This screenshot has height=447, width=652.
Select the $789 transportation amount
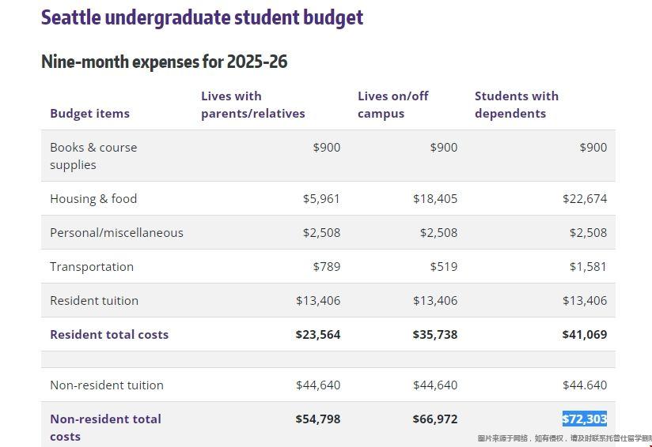326,266
